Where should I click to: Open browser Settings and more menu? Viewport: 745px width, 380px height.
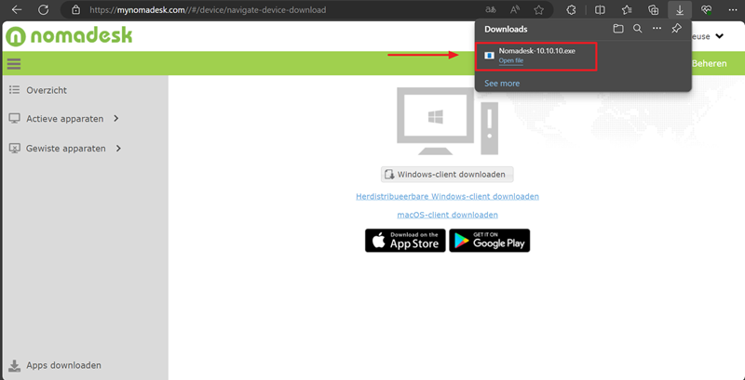point(732,9)
